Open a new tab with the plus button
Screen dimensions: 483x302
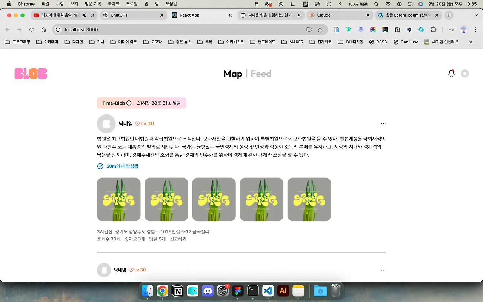click(449, 15)
